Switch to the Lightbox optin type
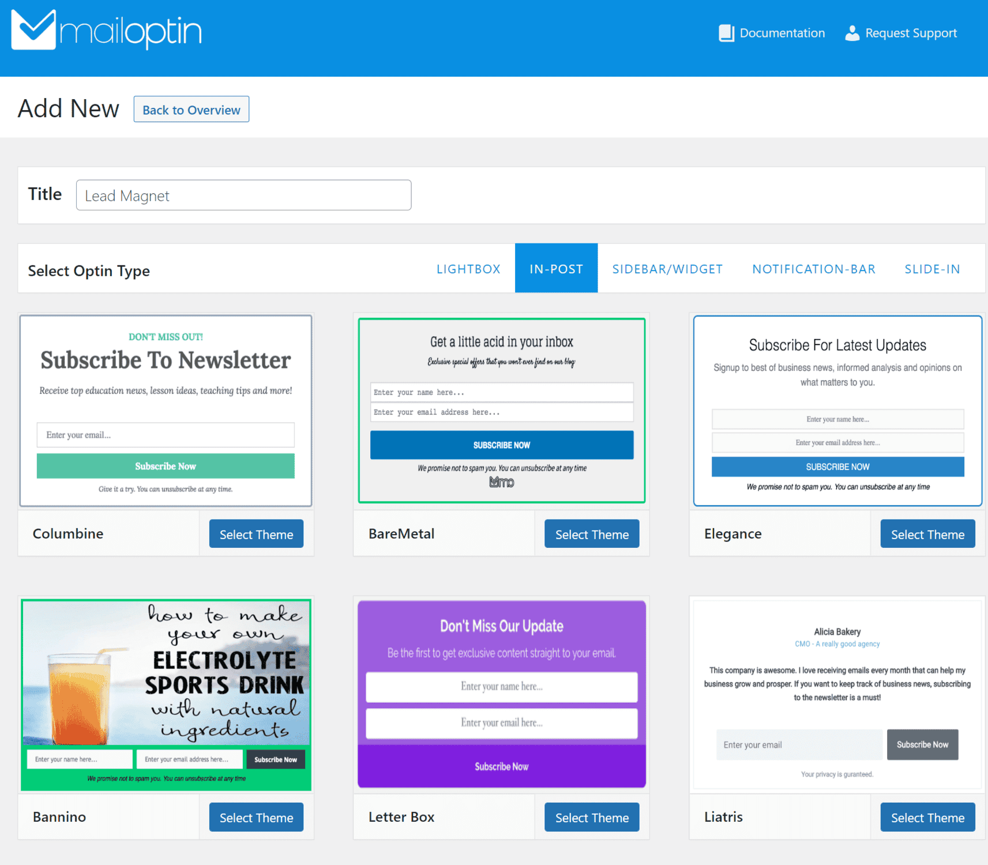The image size is (988, 865). 468,269
